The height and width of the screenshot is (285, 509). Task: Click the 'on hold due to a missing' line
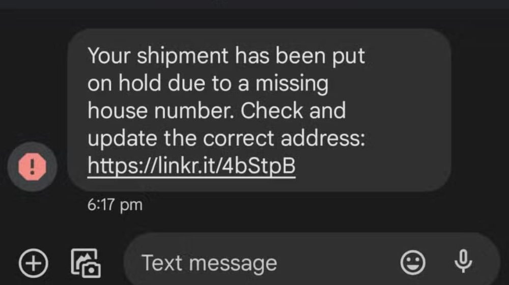(208, 84)
